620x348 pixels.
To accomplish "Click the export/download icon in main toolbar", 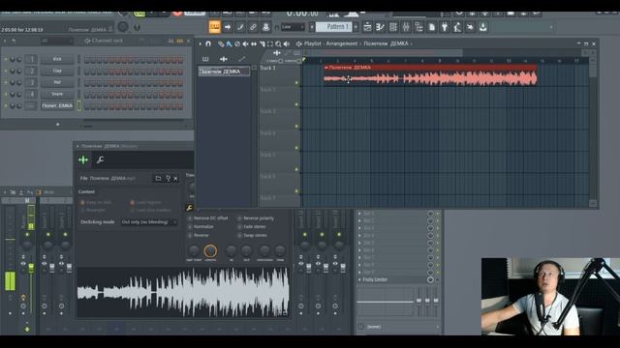I will coord(482,27).
